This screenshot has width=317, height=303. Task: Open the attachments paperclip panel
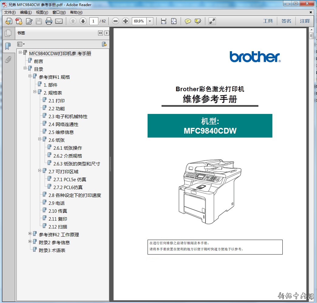(8, 59)
